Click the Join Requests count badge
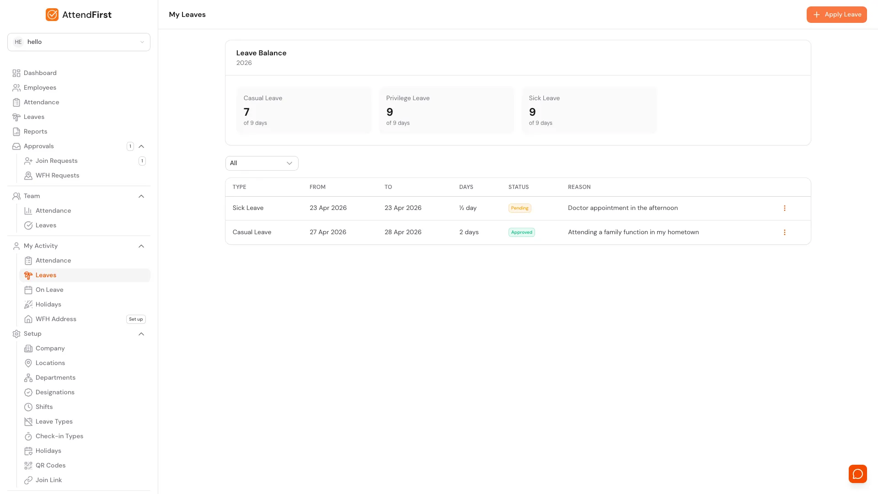878x494 pixels. click(142, 161)
